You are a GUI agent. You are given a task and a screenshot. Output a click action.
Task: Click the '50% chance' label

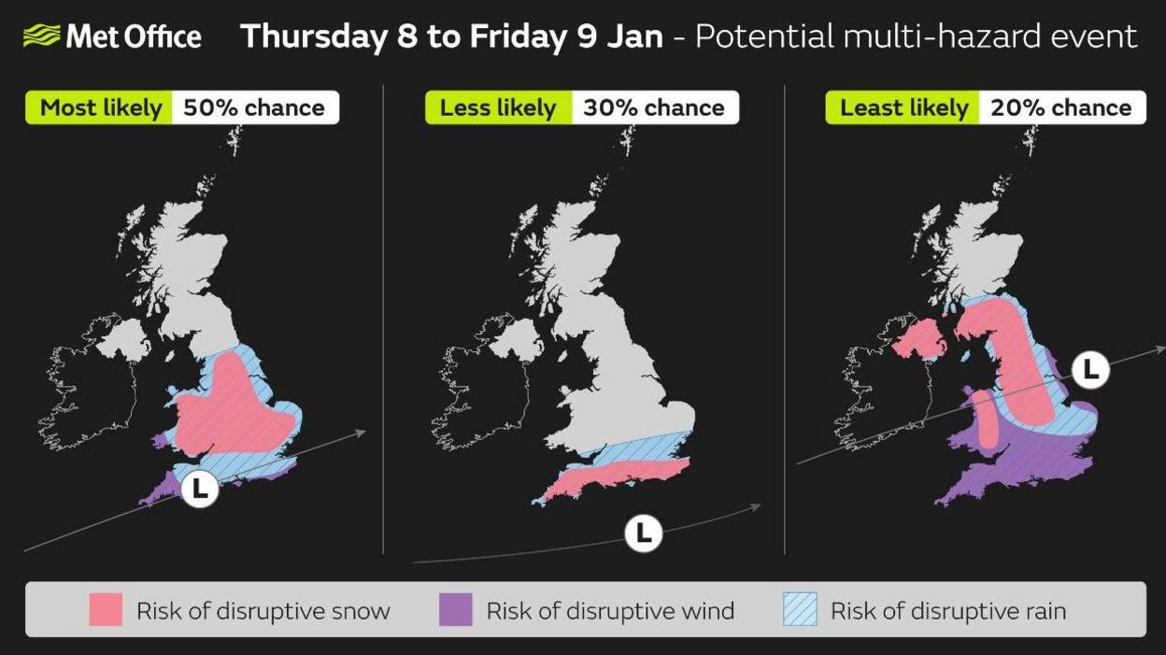click(254, 107)
